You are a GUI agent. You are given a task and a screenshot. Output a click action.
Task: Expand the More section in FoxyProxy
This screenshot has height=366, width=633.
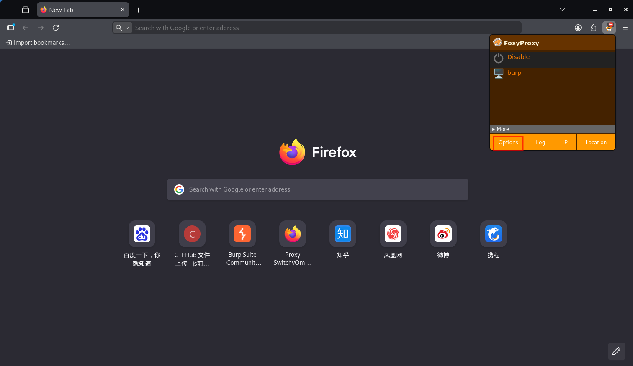[x=553, y=129]
